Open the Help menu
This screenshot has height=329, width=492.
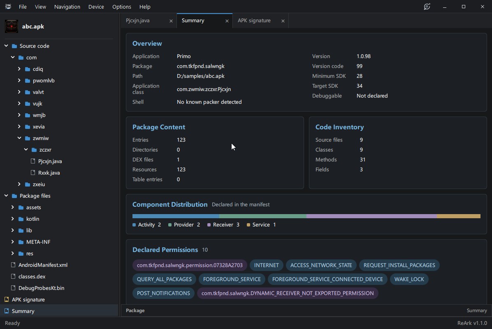click(145, 7)
